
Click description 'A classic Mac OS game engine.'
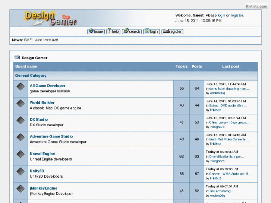[x=56, y=108]
